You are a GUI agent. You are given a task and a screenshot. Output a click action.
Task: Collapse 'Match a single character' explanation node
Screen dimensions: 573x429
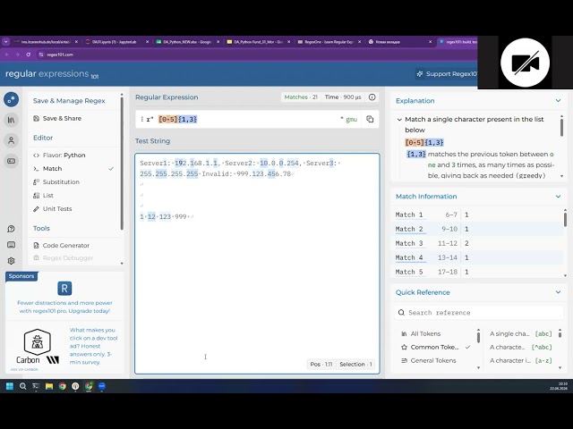tap(399, 119)
